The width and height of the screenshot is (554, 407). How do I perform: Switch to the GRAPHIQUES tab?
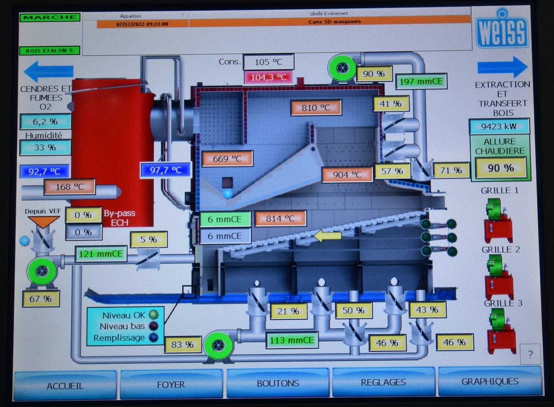490,382
